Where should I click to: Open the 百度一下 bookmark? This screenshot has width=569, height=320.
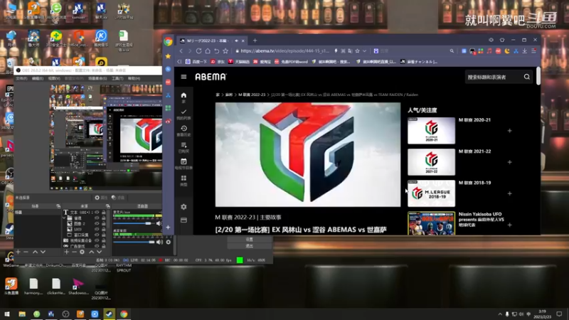coord(196,62)
